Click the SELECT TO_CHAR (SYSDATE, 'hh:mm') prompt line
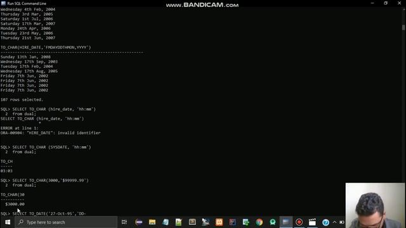The image size is (406, 228). (46, 147)
